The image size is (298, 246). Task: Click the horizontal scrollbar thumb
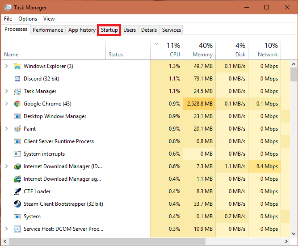(107, 241)
